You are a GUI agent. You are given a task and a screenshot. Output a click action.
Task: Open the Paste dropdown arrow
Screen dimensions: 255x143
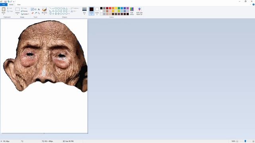(4, 14)
